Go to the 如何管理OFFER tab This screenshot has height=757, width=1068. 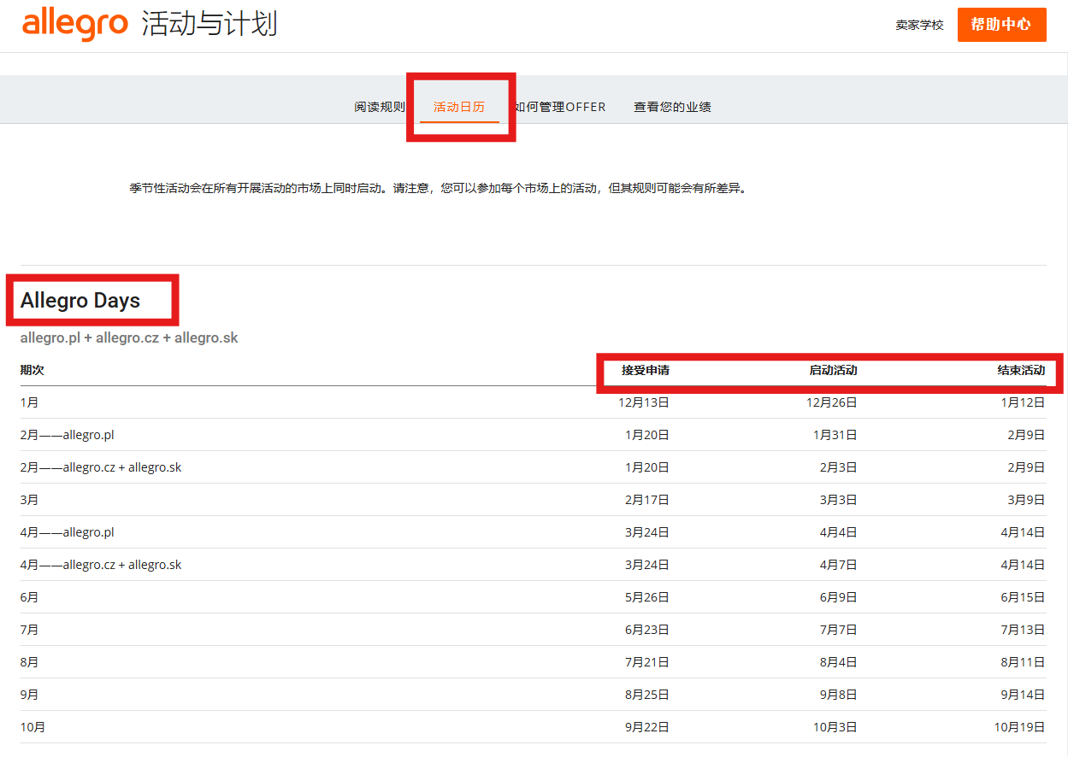coord(560,107)
